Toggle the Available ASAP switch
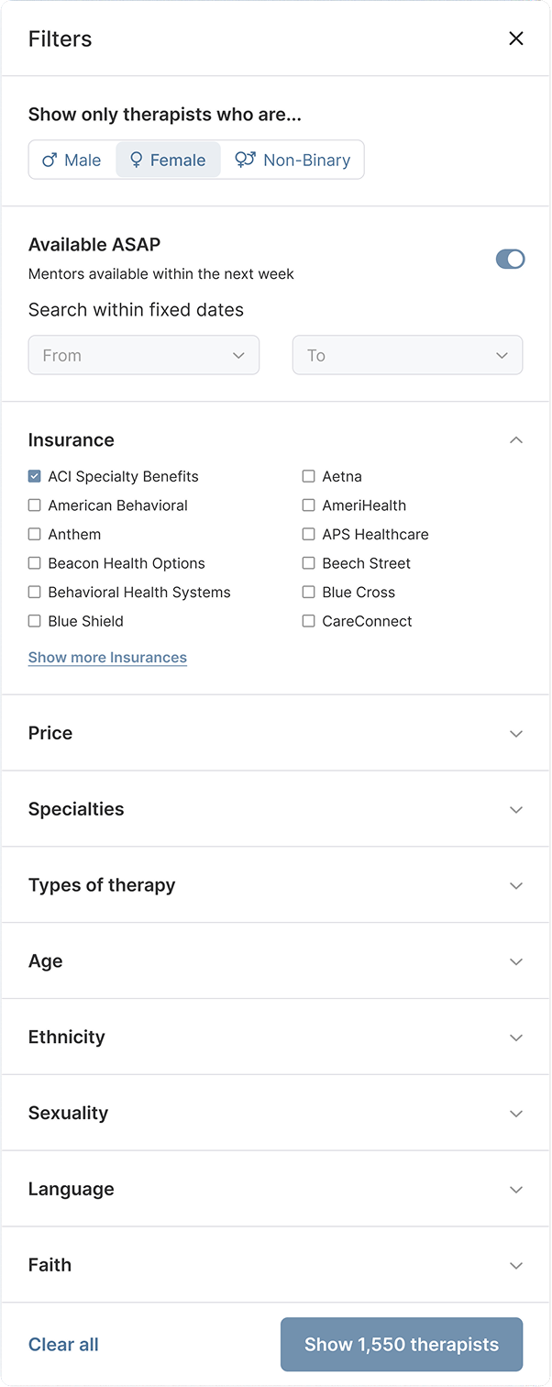The width and height of the screenshot is (552, 1387). click(x=510, y=260)
